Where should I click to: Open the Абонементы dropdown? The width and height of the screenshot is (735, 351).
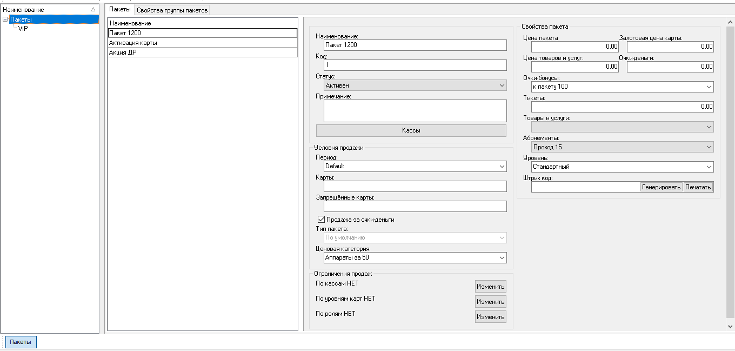tap(623, 147)
